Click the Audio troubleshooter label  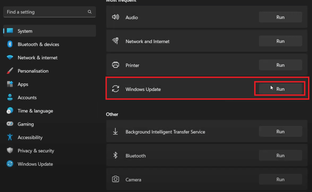point(132,17)
